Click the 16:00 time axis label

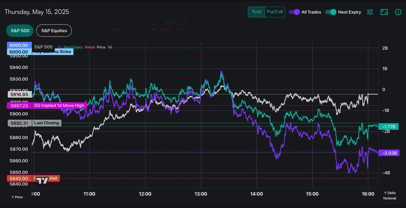pyautogui.click(x=368, y=194)
